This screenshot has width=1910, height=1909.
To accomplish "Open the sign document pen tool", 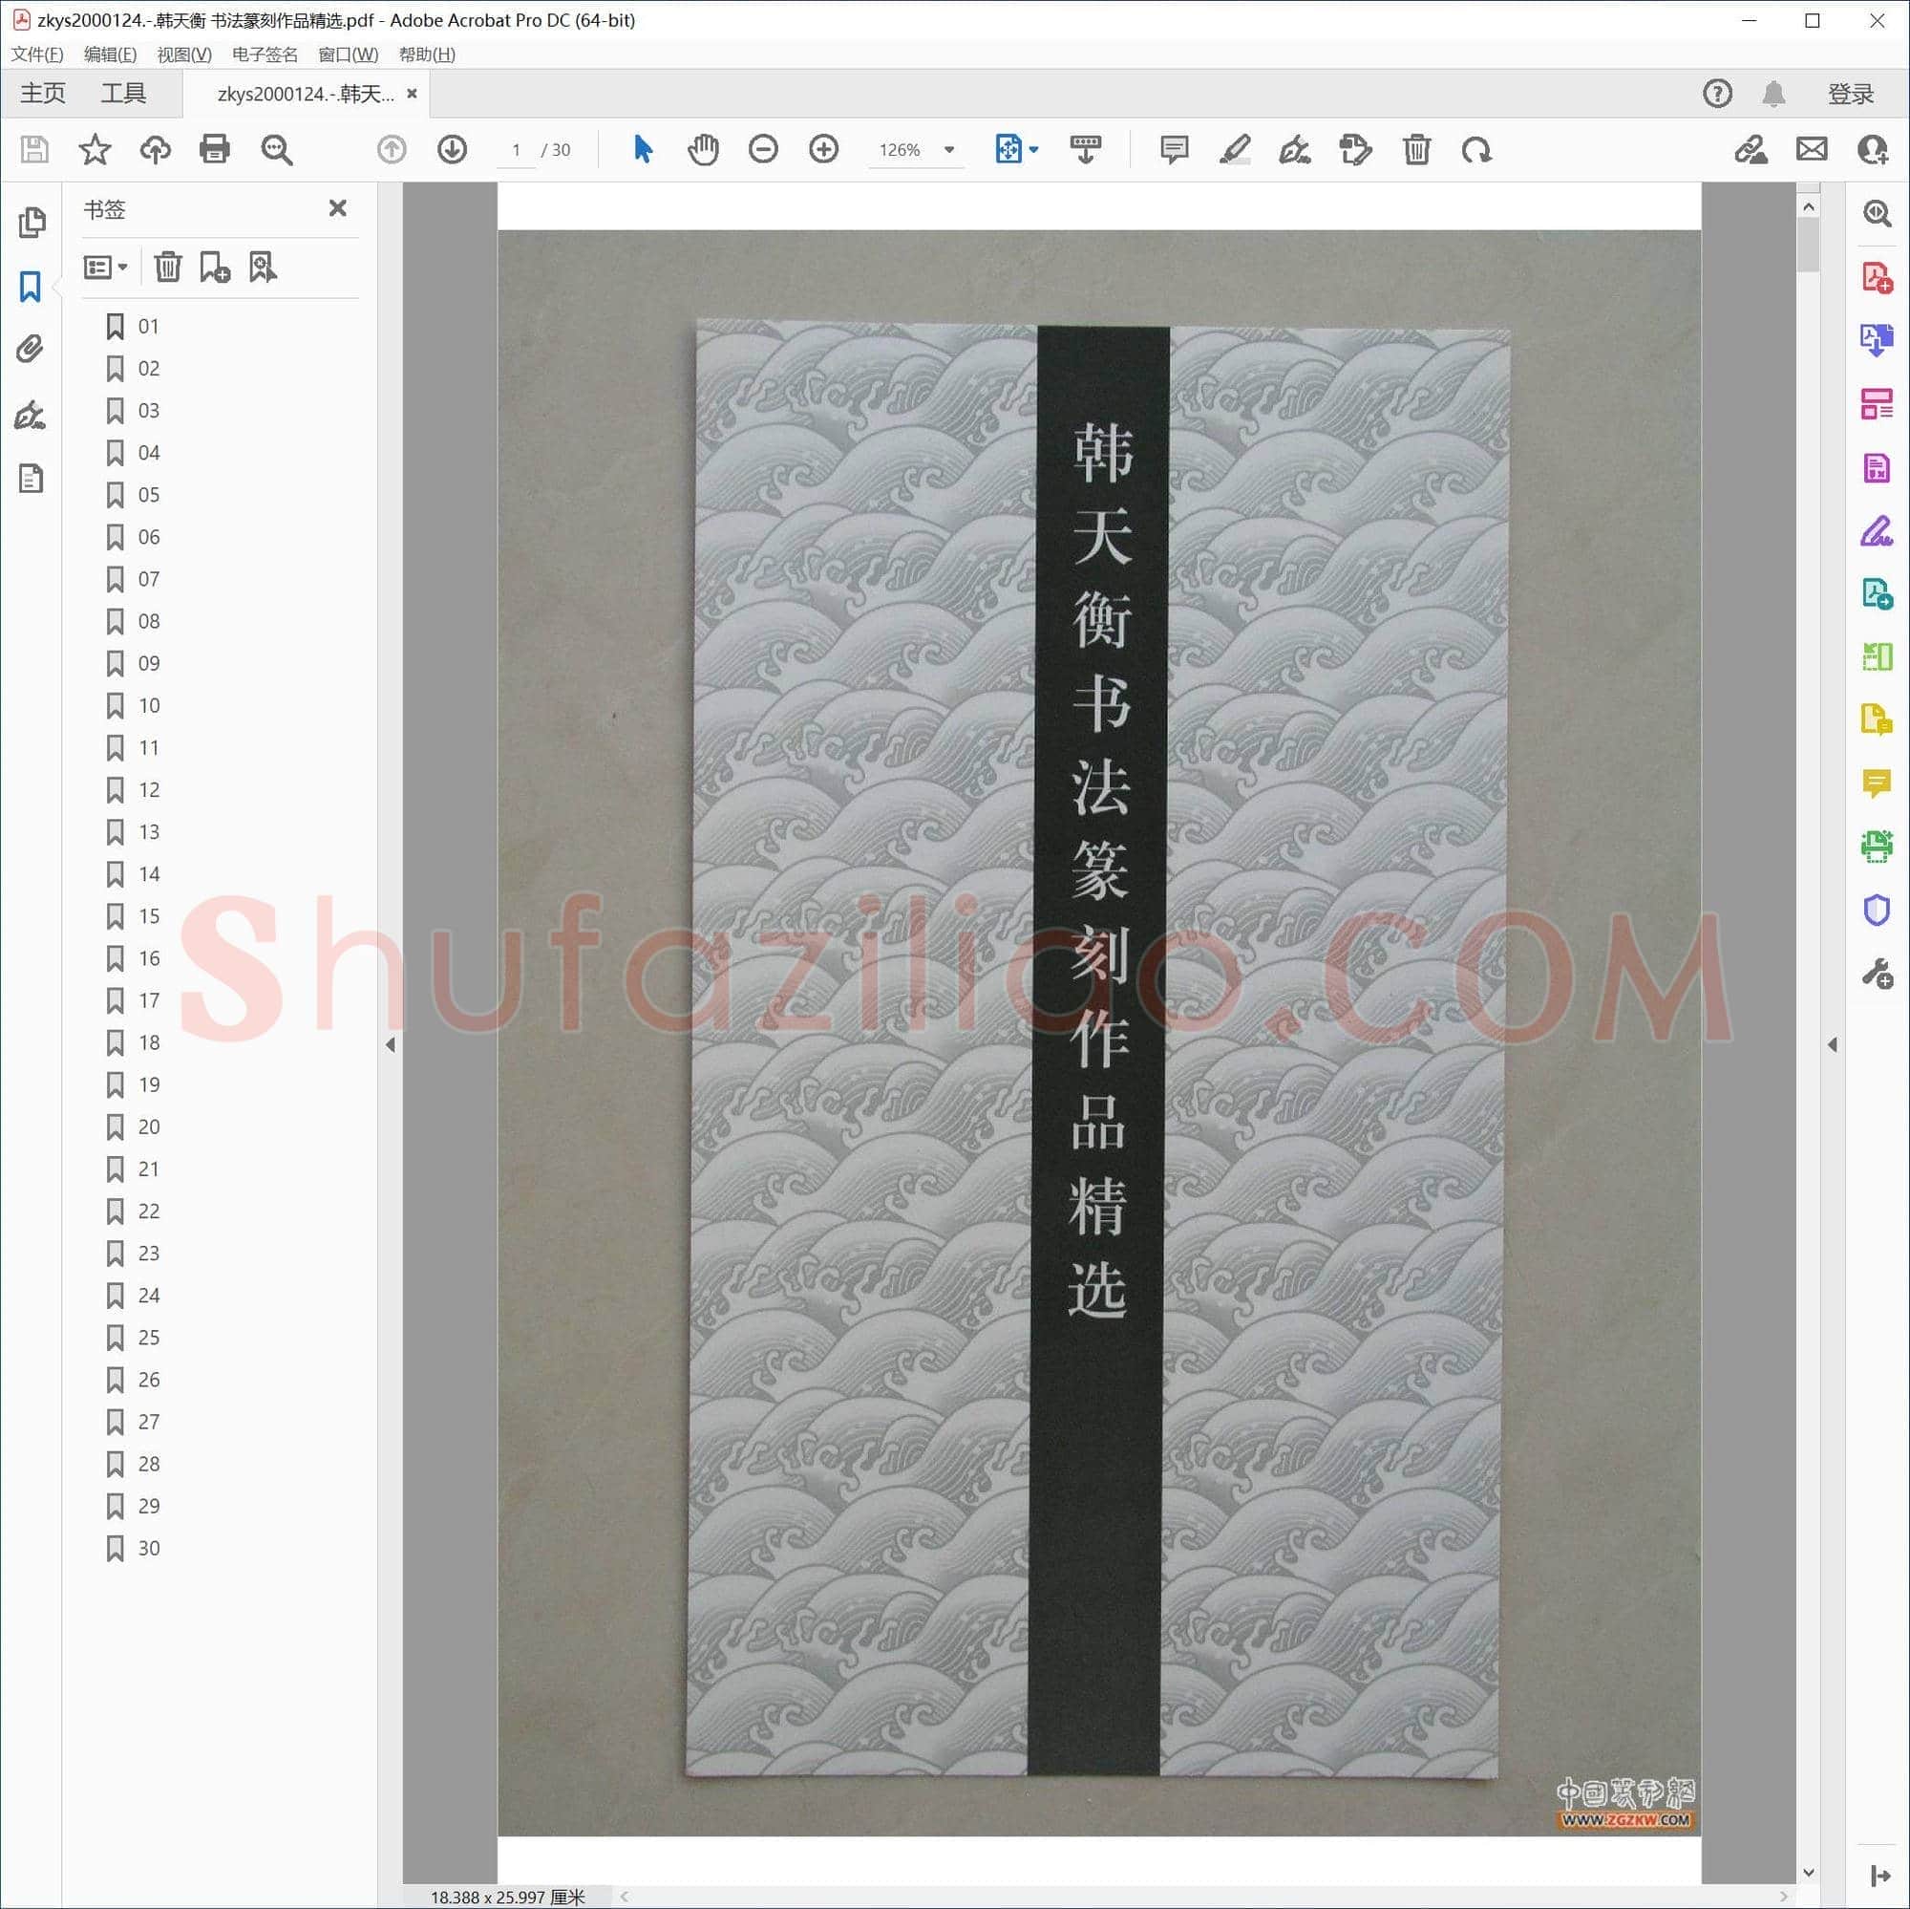I will coord(1294,150).
